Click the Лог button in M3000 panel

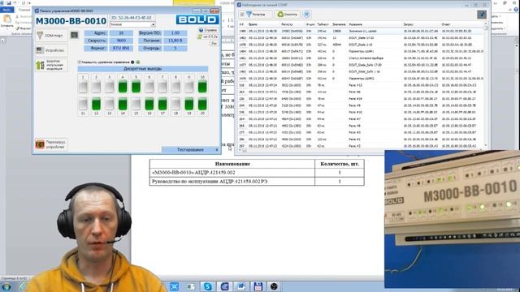pyautogui.click(x=214, y=43)
